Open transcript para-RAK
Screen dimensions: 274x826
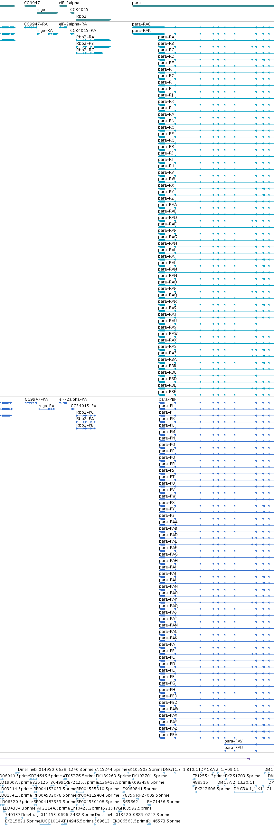[141, 31]
